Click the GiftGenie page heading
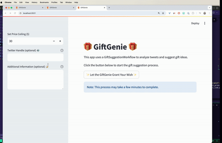 point(110,47)
